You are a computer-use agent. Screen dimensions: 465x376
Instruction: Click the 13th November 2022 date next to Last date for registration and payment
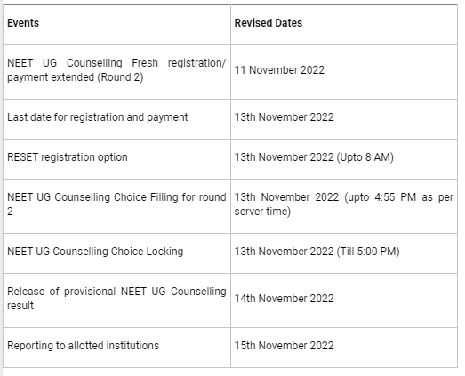pyautogui.click(x=284, y=117)
